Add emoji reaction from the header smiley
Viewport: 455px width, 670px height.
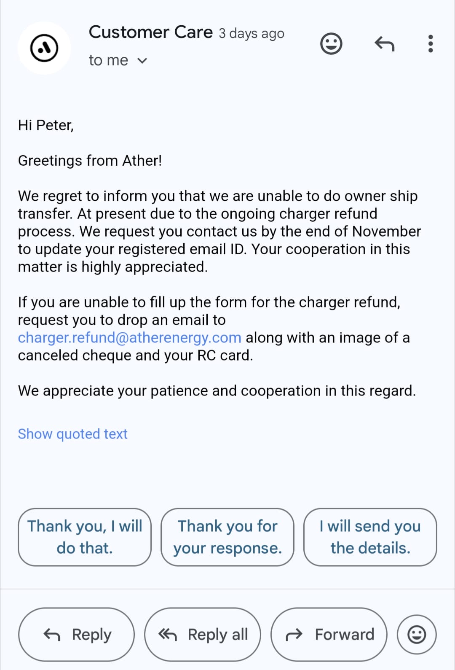pos(331,43)
